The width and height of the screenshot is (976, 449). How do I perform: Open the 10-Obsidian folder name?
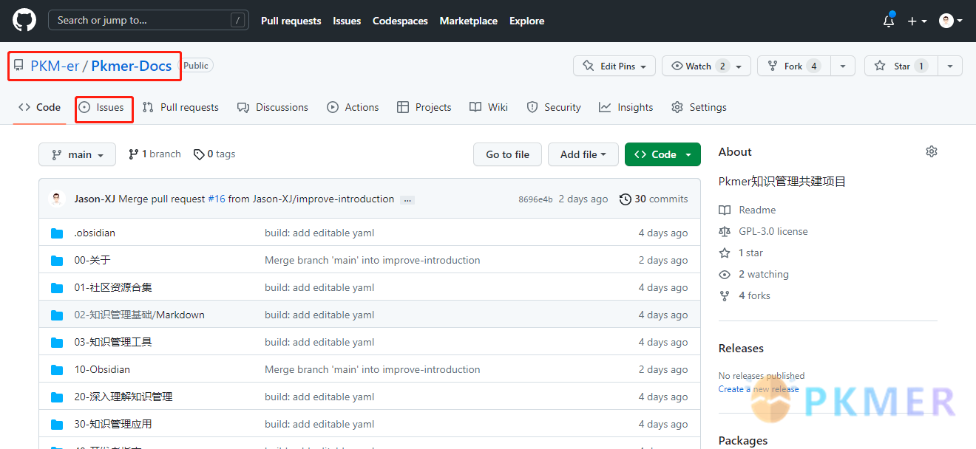click(x=102, y=370)
